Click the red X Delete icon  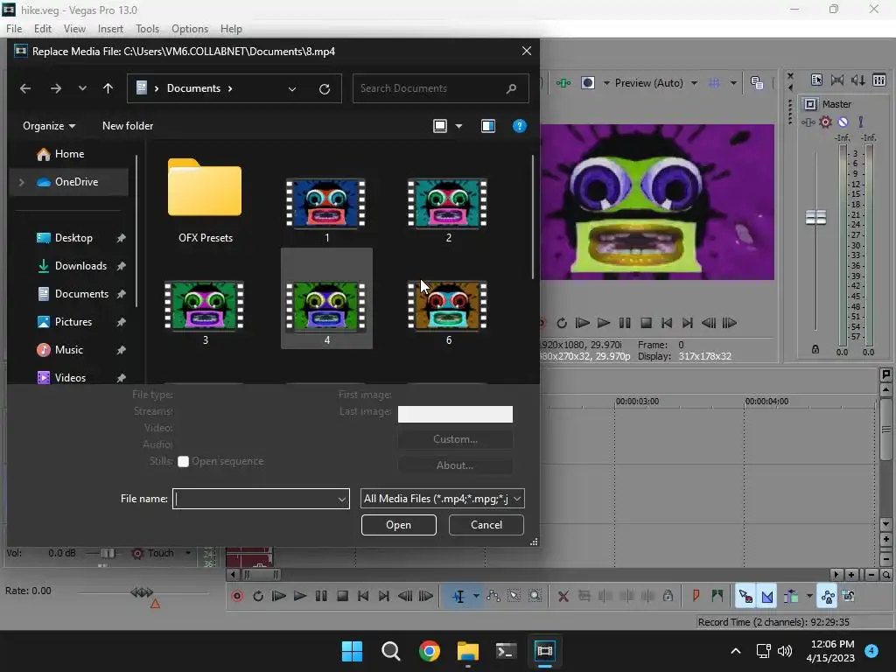563,596
